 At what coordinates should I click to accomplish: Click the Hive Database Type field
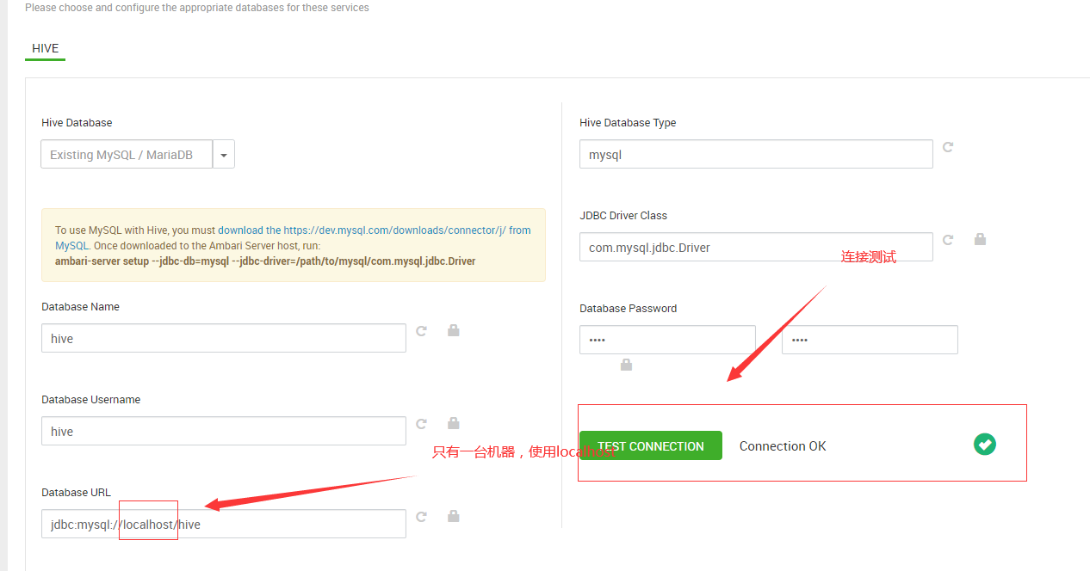[756, 154]
